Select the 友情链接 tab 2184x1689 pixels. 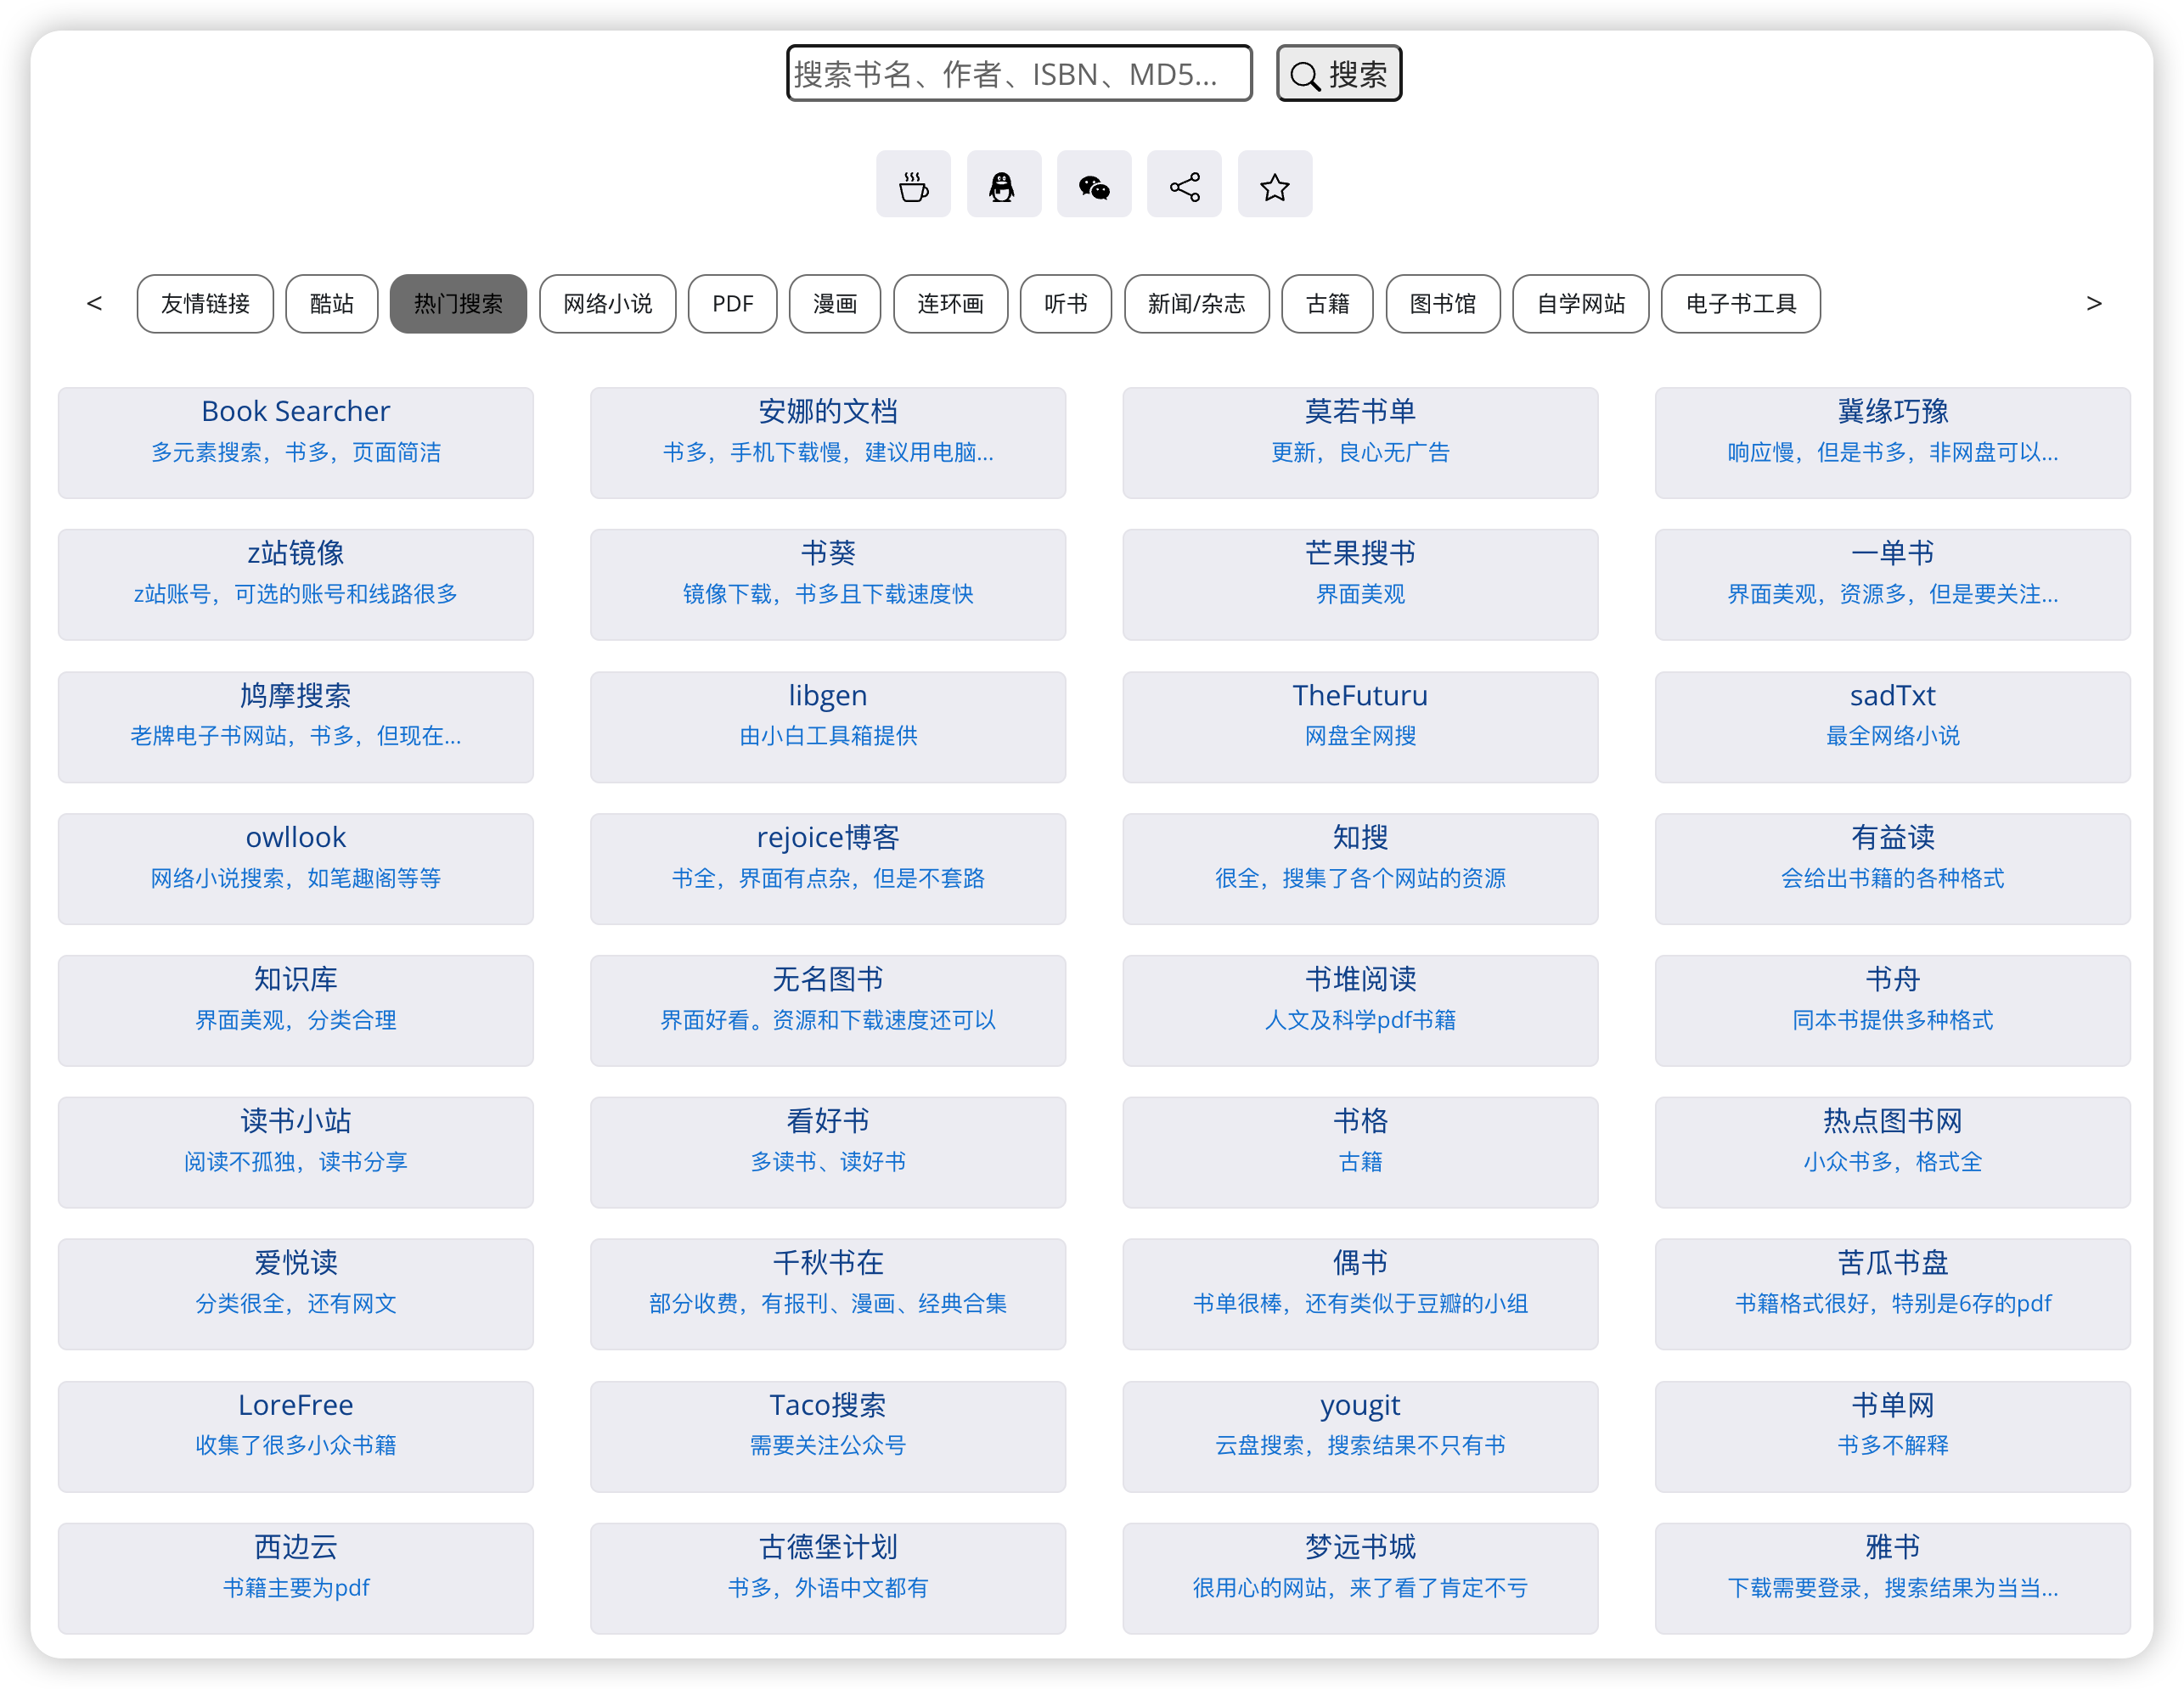(x=205, y=304)
